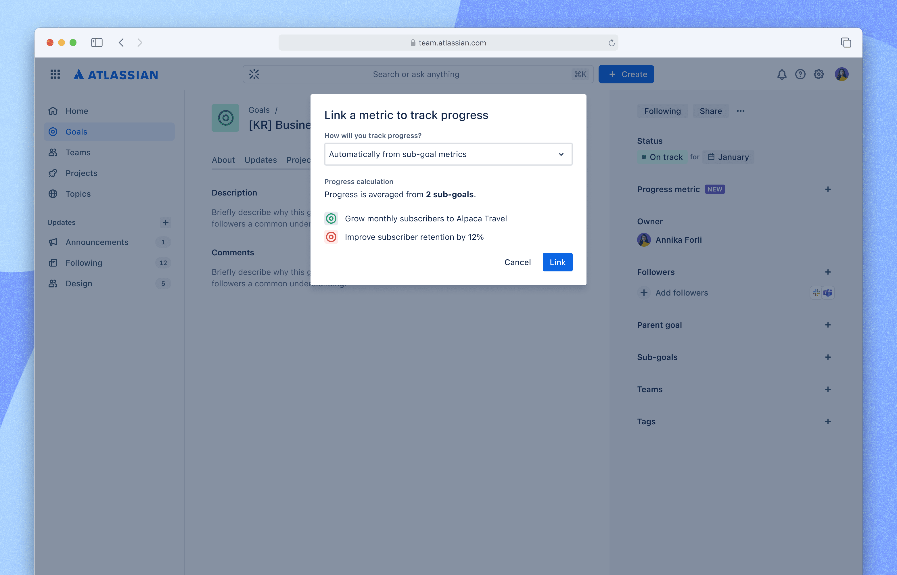The image size is (897, 575).
Task: Add tags with plus icon
Action: coord(828,421)
